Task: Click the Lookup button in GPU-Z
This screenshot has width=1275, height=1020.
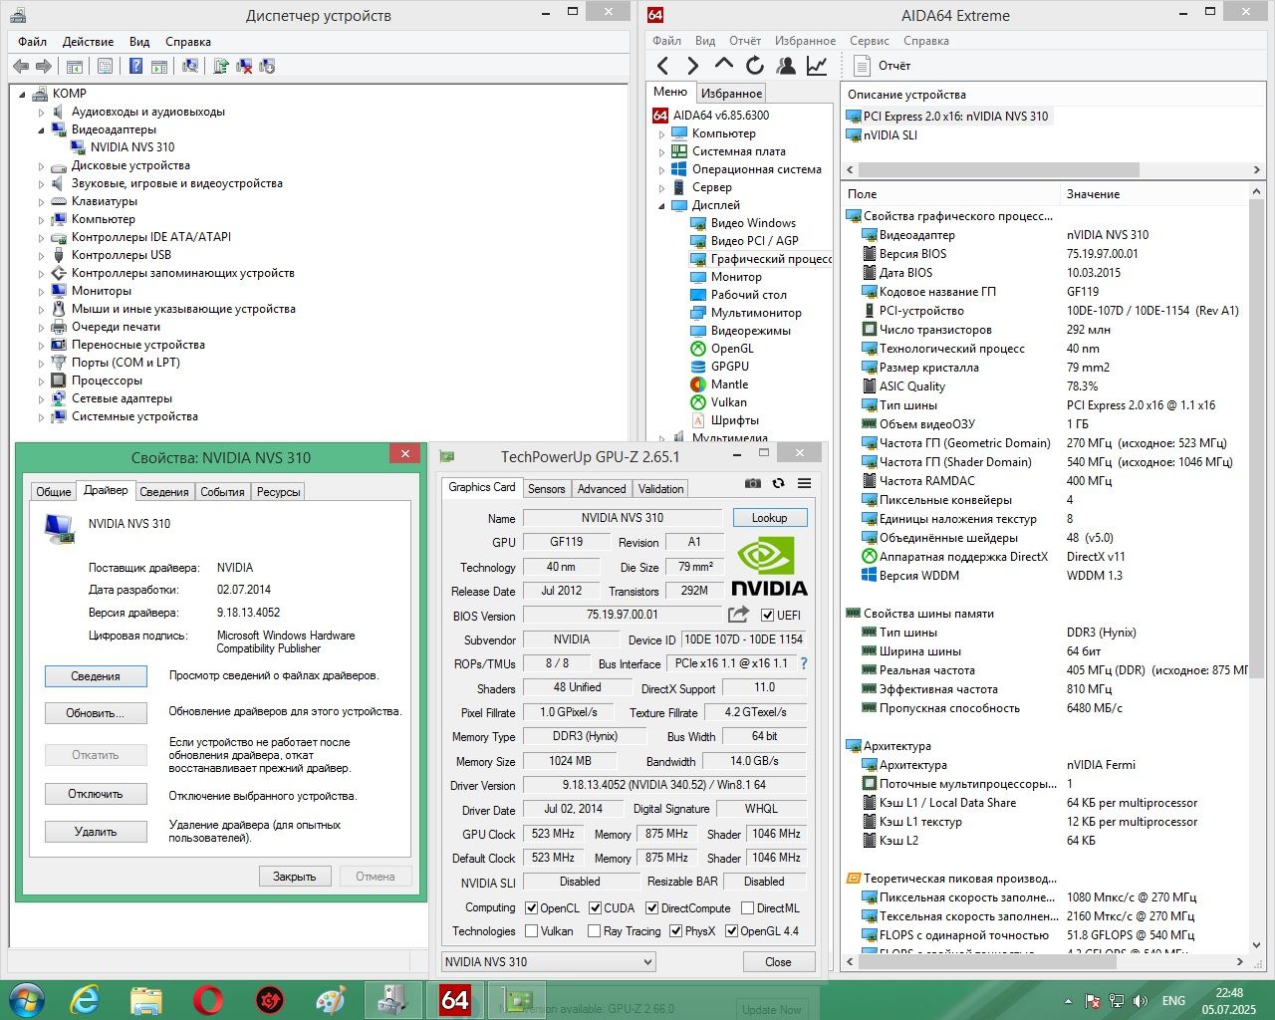Action: [770, 517]
